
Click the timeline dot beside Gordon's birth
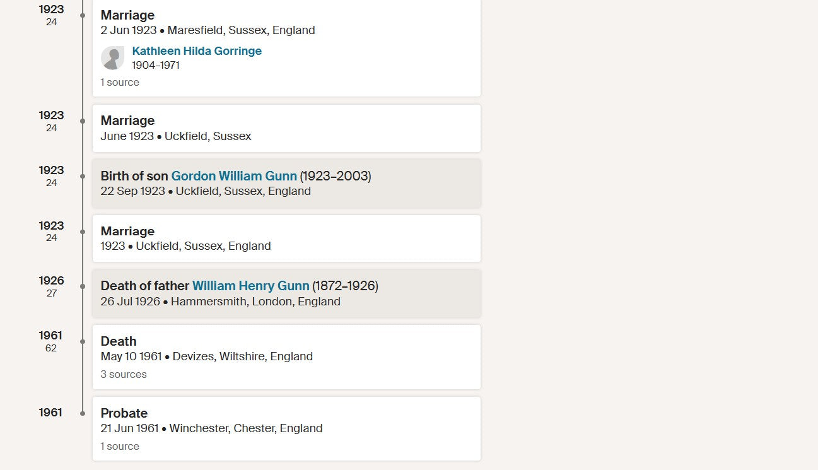tap(83, 176)
